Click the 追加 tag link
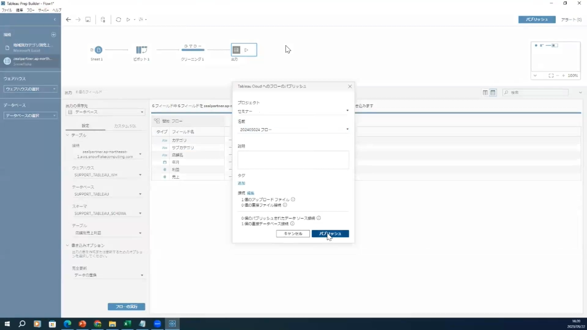Screen dimensions: 587x330 (241, 183)
